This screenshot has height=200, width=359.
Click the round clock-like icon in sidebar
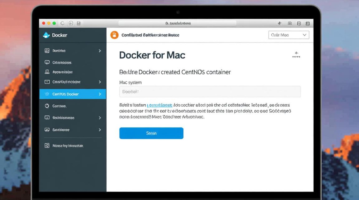47,106
